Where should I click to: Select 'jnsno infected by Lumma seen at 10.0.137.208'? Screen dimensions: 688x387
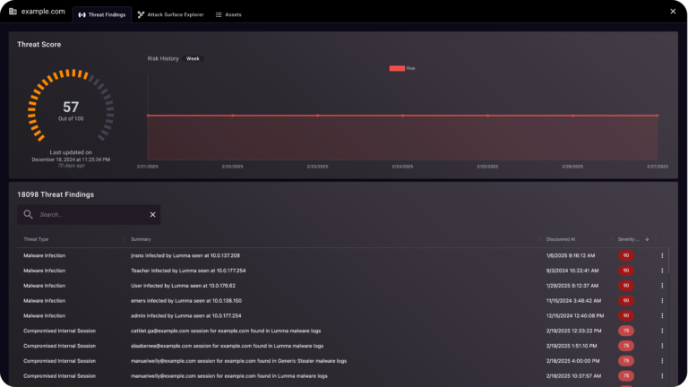[185, 255]
